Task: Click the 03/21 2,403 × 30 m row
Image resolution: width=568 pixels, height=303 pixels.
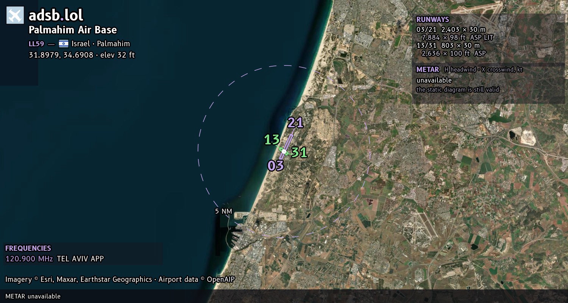Action: click(x=451, y=29)
